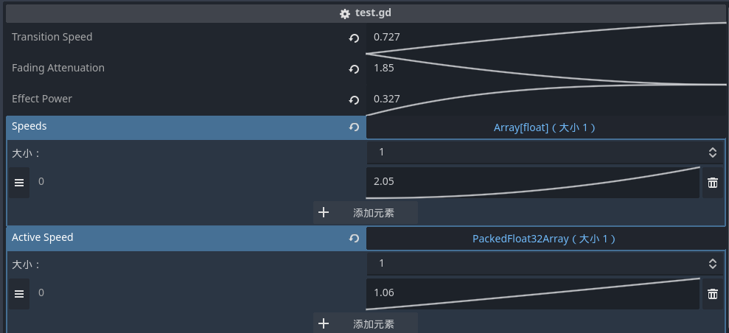Click the Transition Speed value 0.727 slider
729x333 pixels.
pos(545,37)
